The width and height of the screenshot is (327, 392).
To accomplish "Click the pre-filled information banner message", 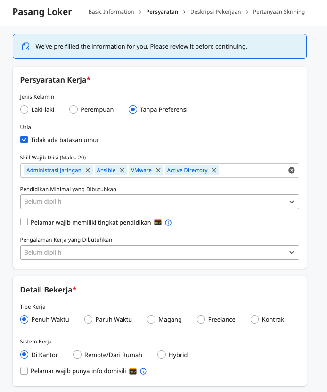I will coord(141,47).
